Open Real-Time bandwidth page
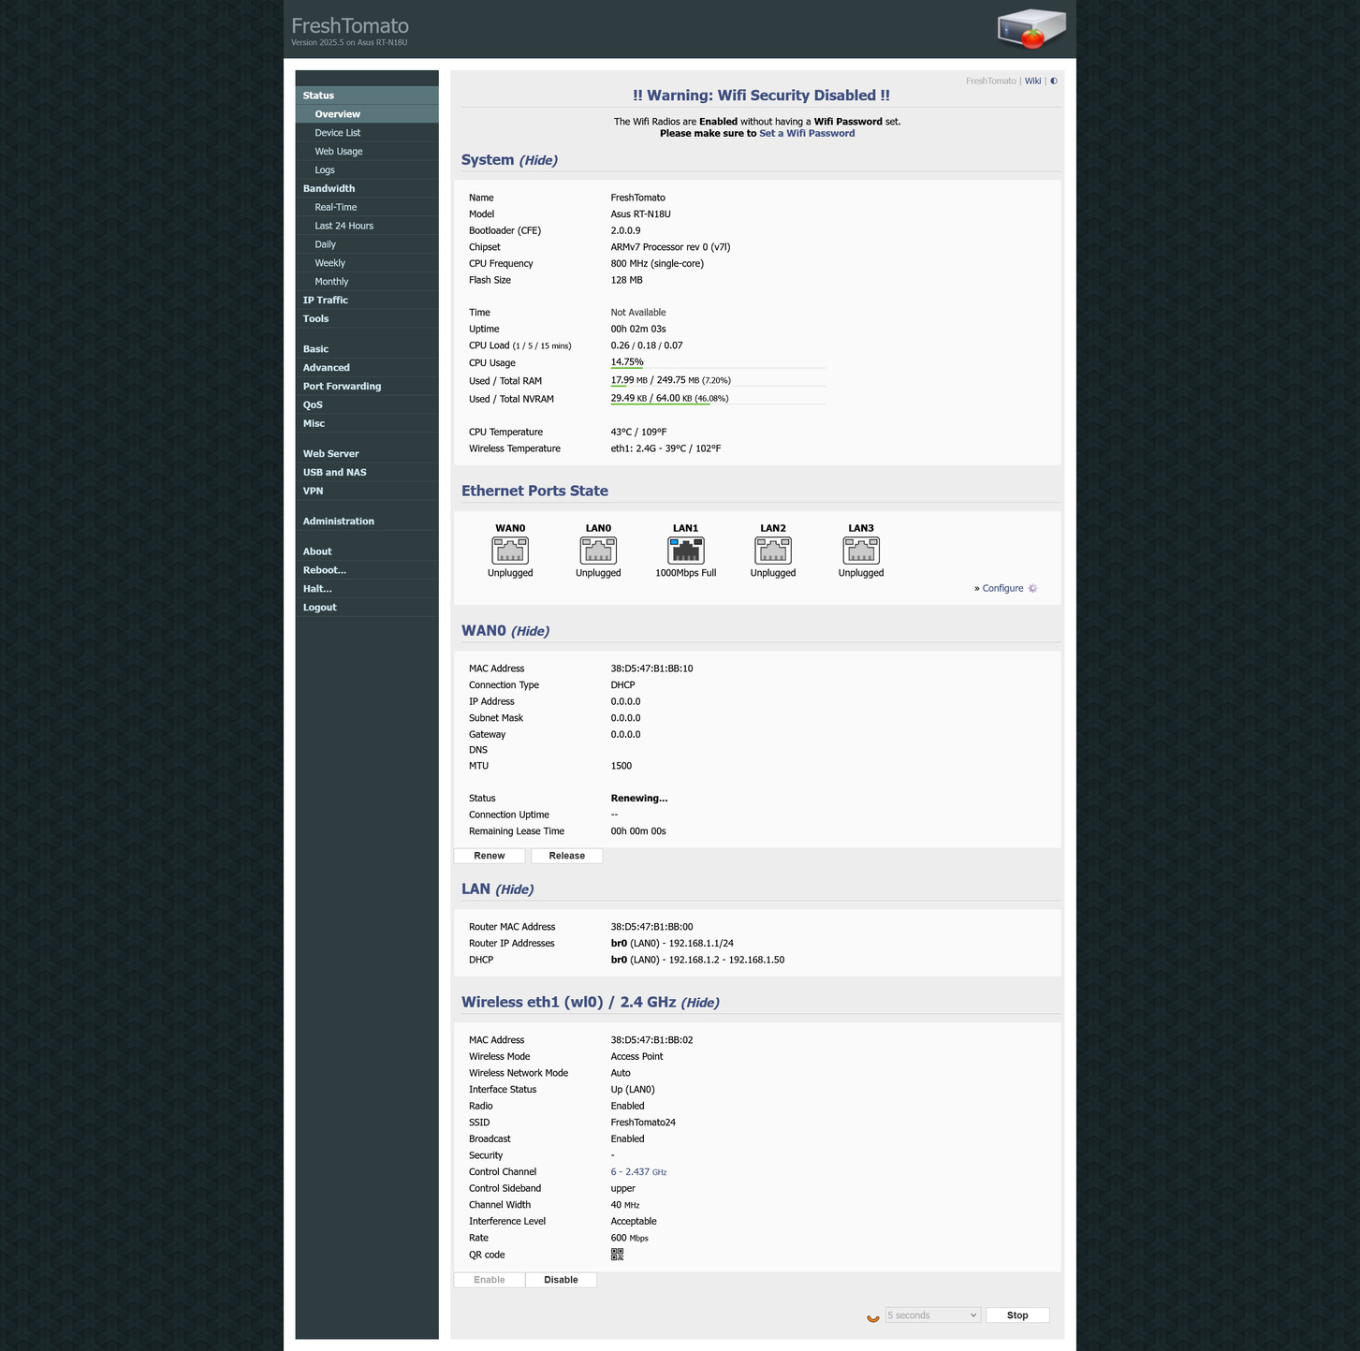 pos(367,208)
